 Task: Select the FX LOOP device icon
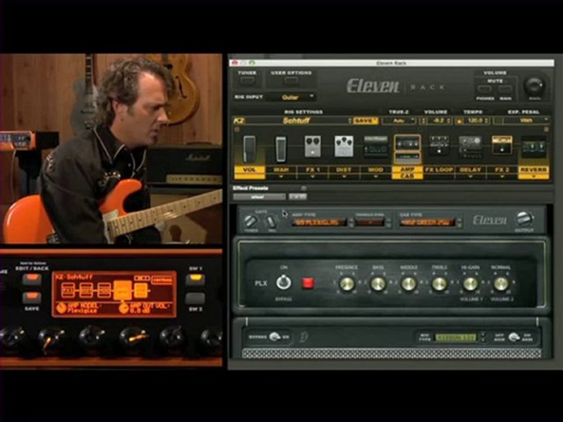pyautogui.click(x=439, y=146)
